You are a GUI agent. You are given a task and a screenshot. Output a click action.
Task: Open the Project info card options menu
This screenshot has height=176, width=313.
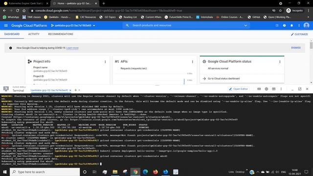pyautogui.click(x=105, y=62)
